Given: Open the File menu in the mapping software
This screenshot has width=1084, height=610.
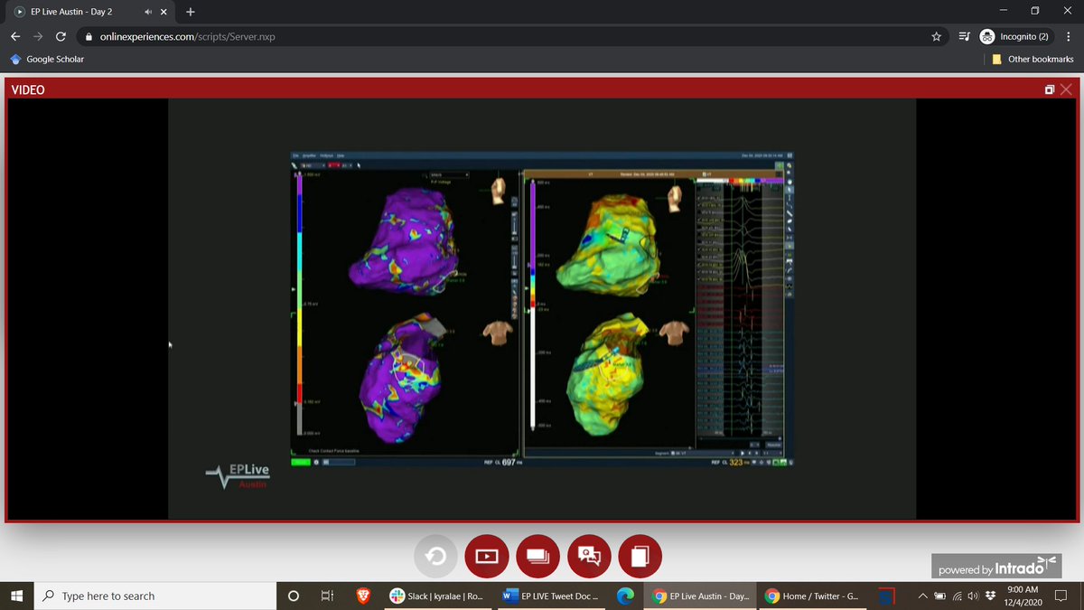Looking at the screenshot, I should coord(294,155).
